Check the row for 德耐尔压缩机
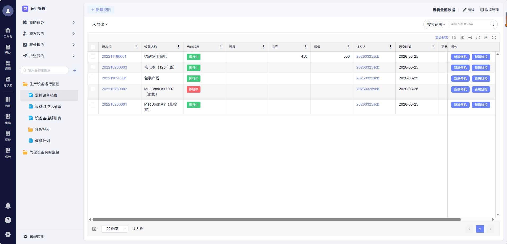 pyautogui.click(x=93, y=56)
